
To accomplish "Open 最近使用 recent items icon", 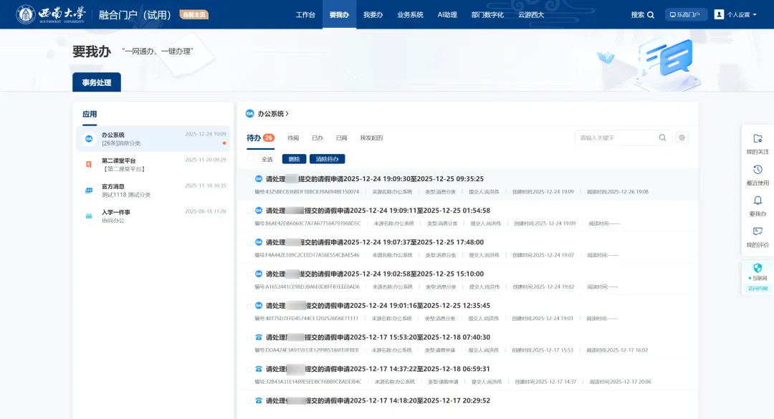I will (758, 170).
